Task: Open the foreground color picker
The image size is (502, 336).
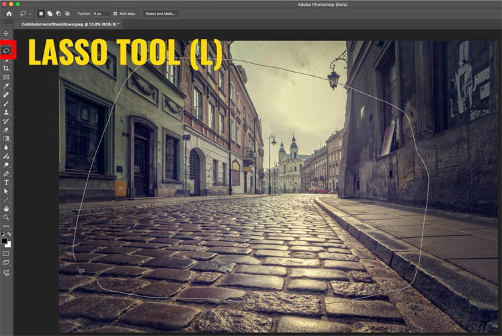Action: click(4, 241)
